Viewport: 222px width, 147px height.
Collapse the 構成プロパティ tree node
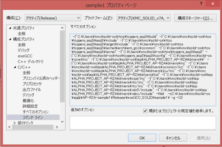click(10, 39)
